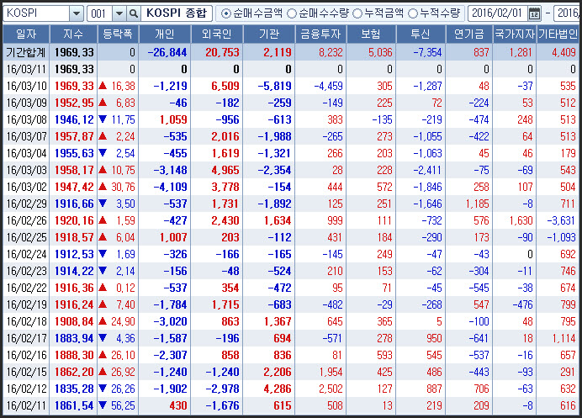
Task: Click the index value 1861.54
Action: pos(74,405)
